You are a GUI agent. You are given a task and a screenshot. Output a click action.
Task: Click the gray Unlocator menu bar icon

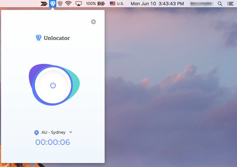pyautogui.click(x=60, y=4)
